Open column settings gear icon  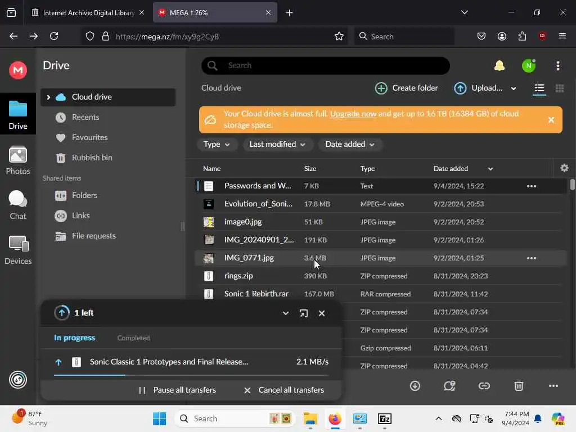click(x=564, y=168)
